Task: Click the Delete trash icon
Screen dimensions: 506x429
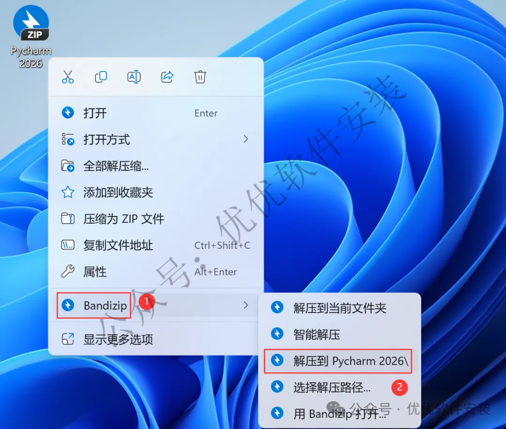Action: coord(200,77)
